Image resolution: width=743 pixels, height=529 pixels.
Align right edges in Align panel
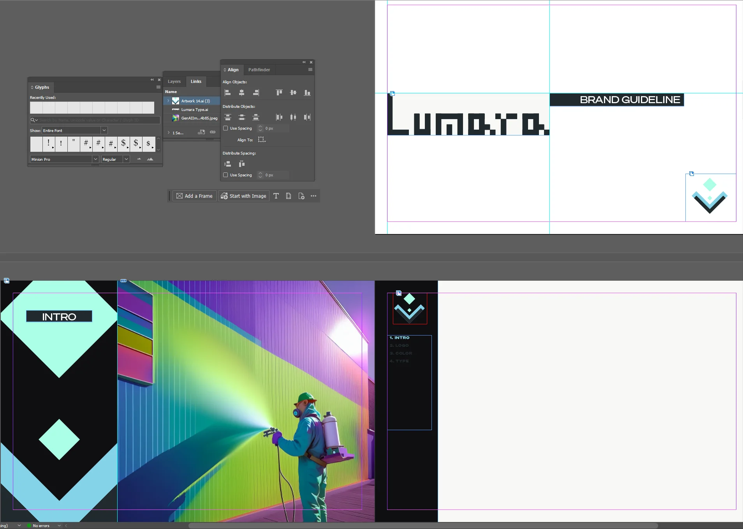click(x=256, y=93)
